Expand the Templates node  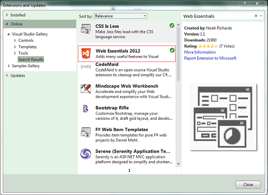[15, 47]
